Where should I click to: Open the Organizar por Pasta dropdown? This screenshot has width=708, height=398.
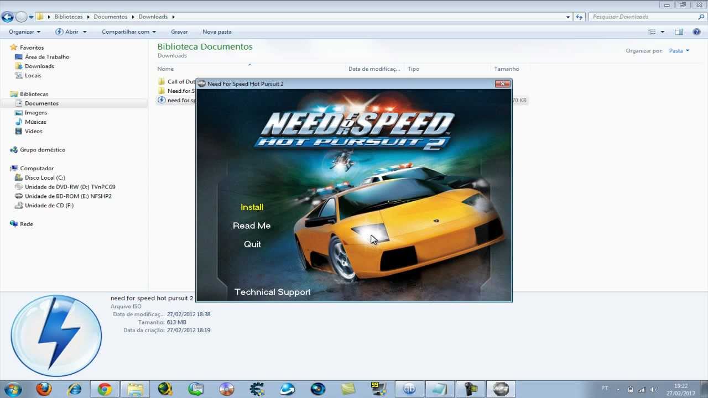click(679, 51)
